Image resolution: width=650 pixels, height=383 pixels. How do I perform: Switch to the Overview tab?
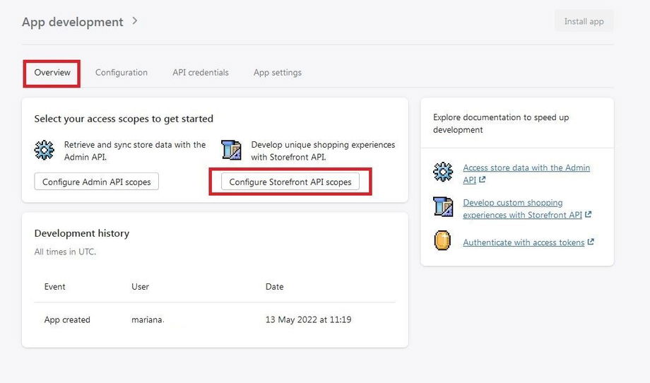tap(52, 73)
